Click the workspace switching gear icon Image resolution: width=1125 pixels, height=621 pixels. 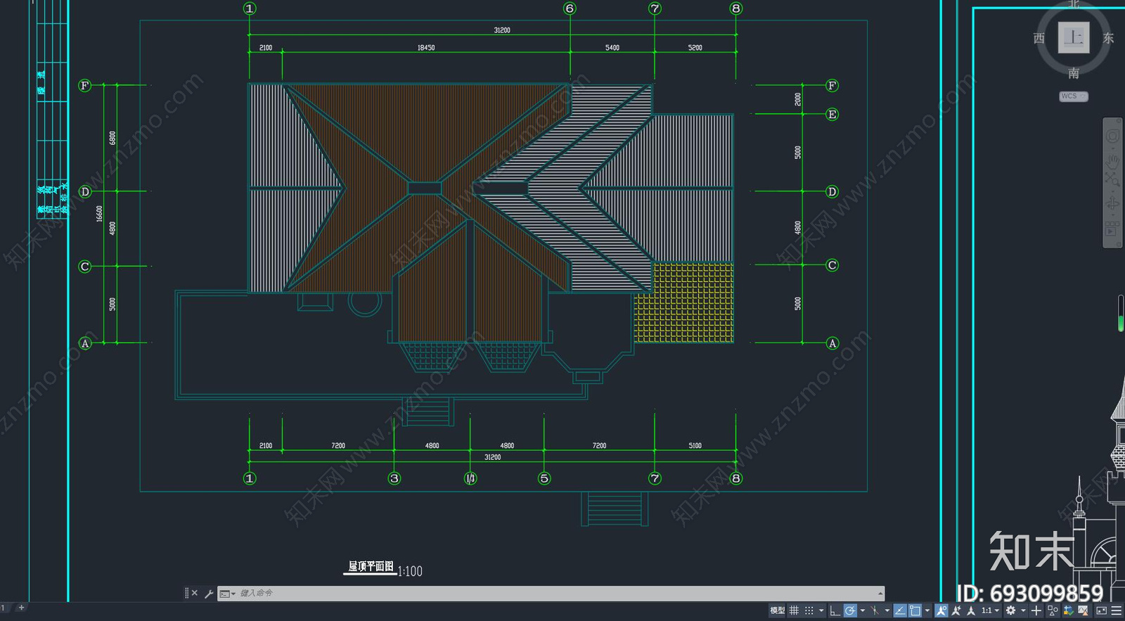(x=1010, y=610)
